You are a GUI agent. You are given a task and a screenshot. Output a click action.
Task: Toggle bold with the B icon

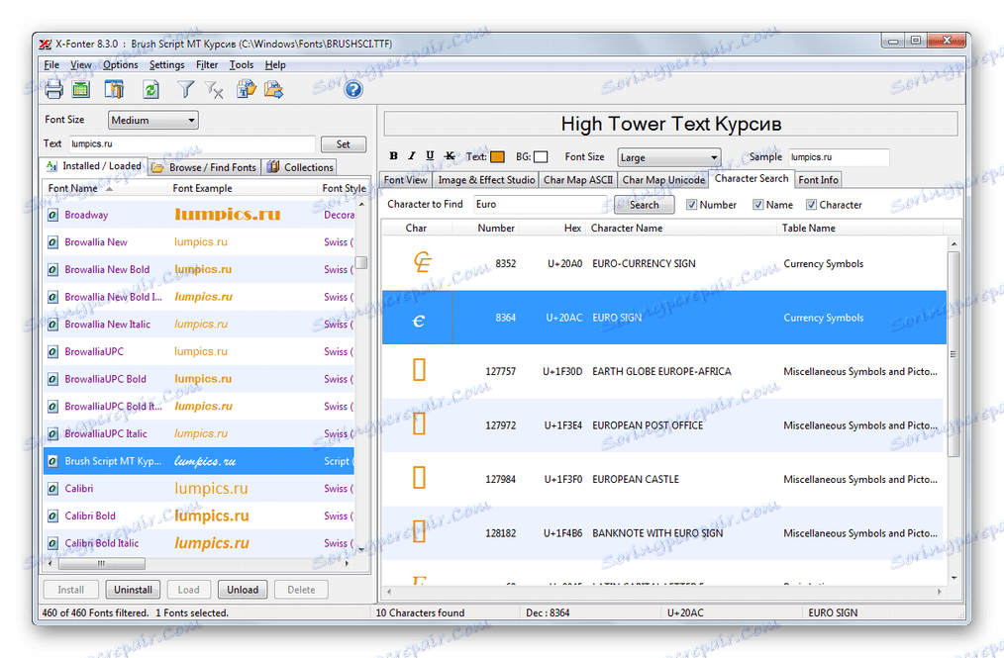[x=394, y=155]
